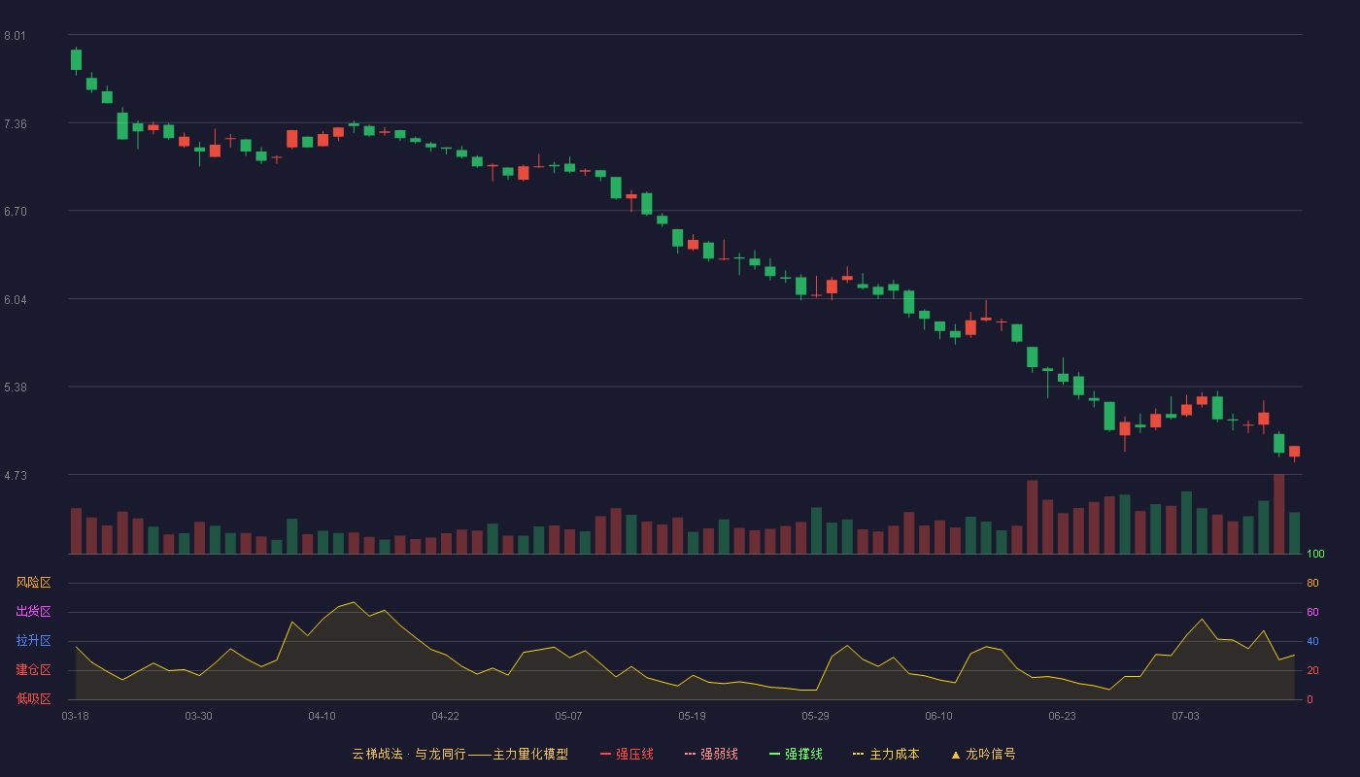Click the 7.36 price axis label
Image resolution: width=1360 pixels, height=777 pixels.
(x=15, y=124)
